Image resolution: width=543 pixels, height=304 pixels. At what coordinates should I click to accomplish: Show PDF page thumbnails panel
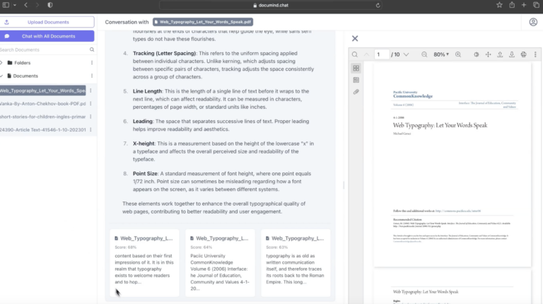356,68
